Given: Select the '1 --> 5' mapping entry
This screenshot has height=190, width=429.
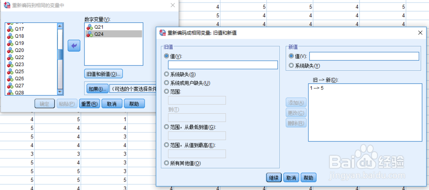Looking at the screenshot, I should [317, 88].
